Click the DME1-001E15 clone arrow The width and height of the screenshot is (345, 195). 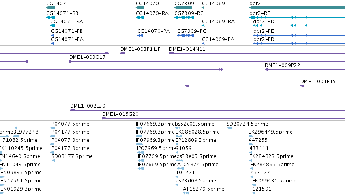pos(302,86)
